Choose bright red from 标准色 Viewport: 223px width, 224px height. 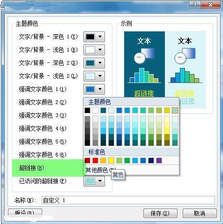[x=96, y=160]
